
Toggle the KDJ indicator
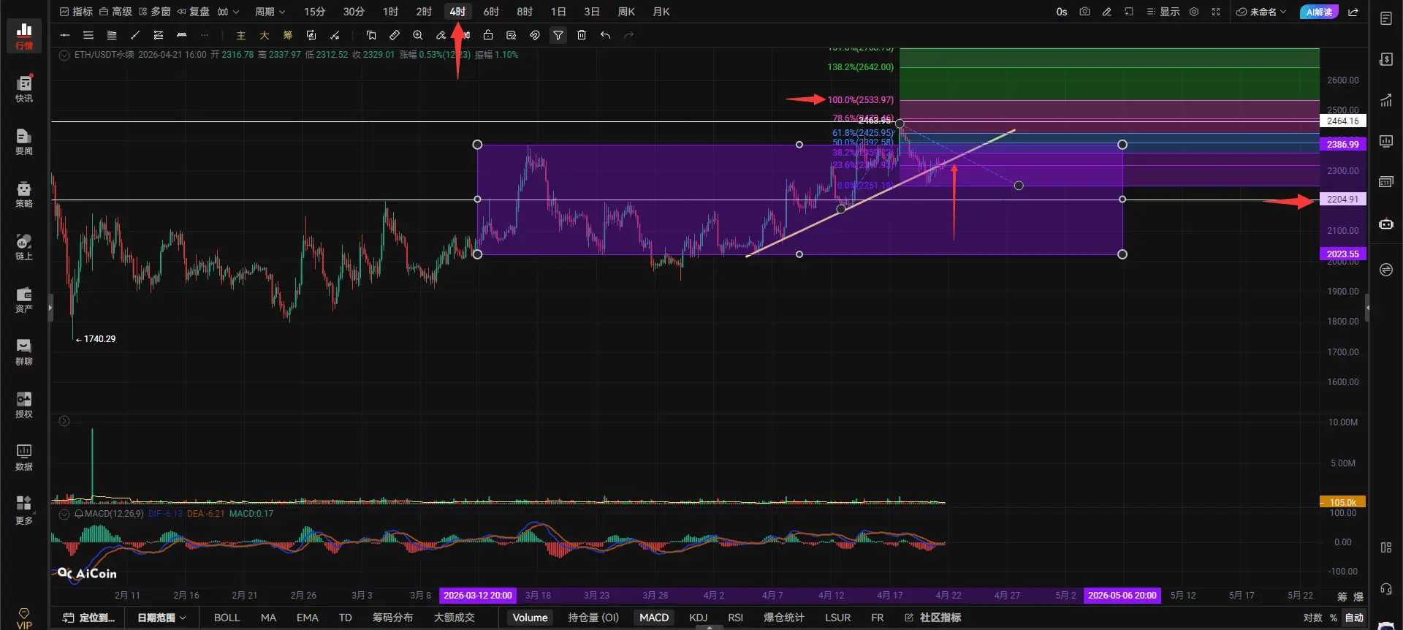[x=699, y=618]
